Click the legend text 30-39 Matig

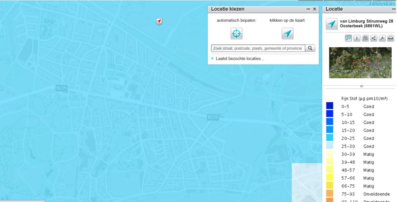tap(358, 154)
